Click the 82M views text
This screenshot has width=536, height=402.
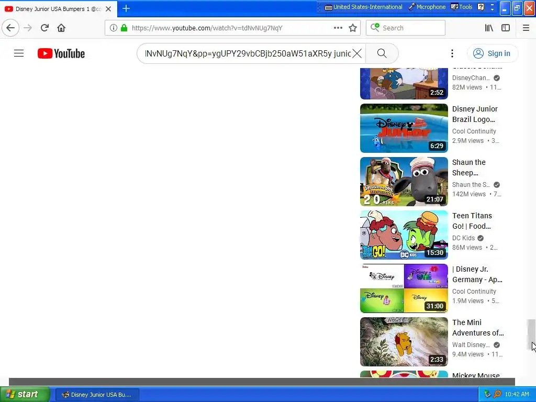click(x=467, y=87)
